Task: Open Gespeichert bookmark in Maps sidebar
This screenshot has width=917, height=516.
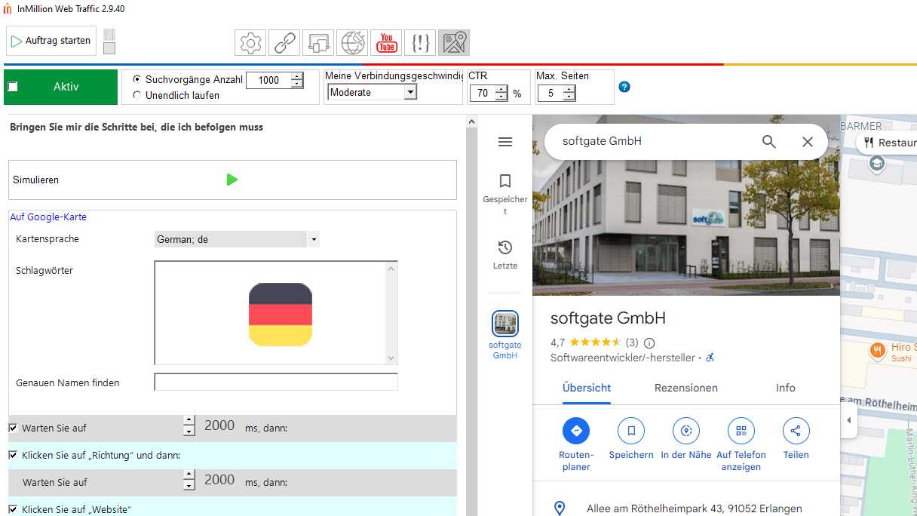Action: coord(505,181)
